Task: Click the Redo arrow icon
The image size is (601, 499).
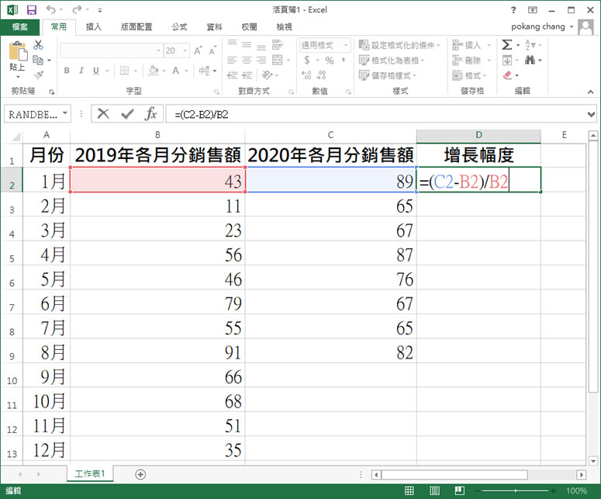Action: pos(77,9)
